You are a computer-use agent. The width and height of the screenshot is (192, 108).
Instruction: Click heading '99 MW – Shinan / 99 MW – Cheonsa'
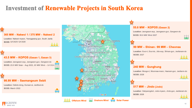coord(157,47)
